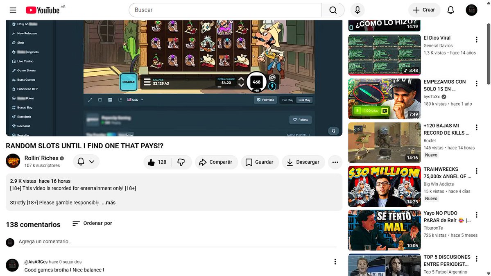This screenshot has height=276, width=491.
Task: Click the DISABLE button in the video
Action: coord(129,82)
